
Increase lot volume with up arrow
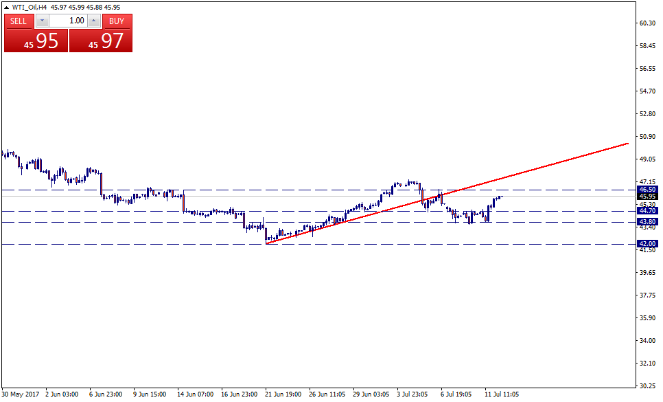pos(94,21)
